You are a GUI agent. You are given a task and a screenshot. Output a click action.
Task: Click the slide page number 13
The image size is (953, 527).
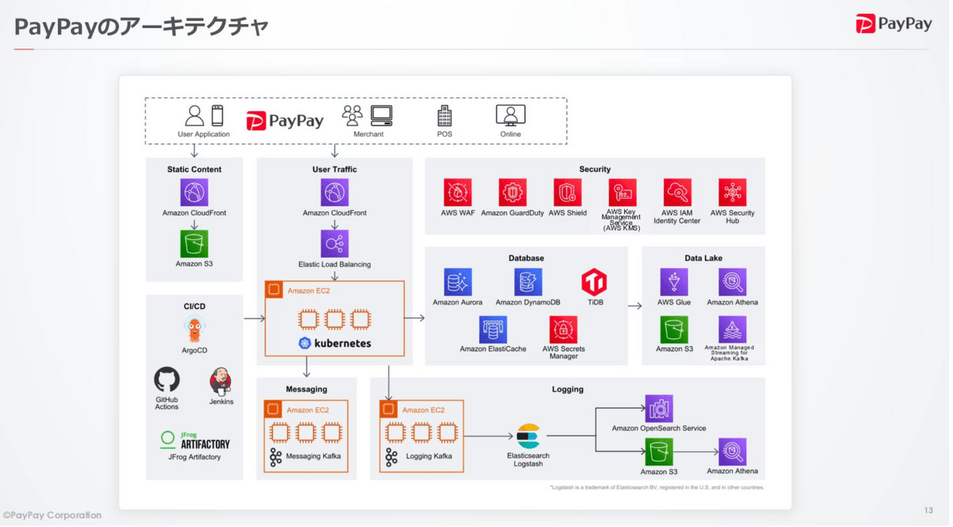click(928, 511)
